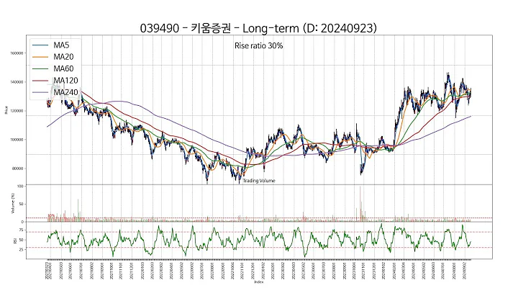Image resolution: width=518 pixels, height=291 pixels.
Task: Click the 140000 price axis tick
Action: pyautogui.click(x=17, y=81)
